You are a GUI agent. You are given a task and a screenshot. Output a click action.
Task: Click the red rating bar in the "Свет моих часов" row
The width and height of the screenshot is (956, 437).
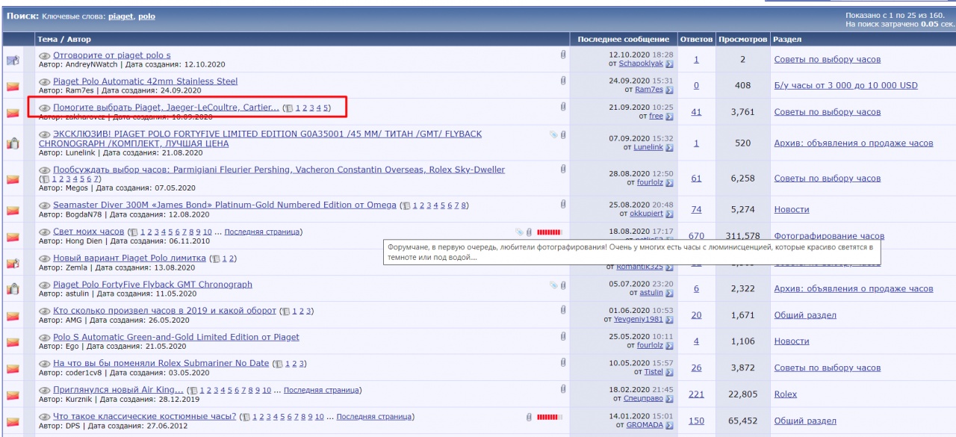(x=549, y=232)
